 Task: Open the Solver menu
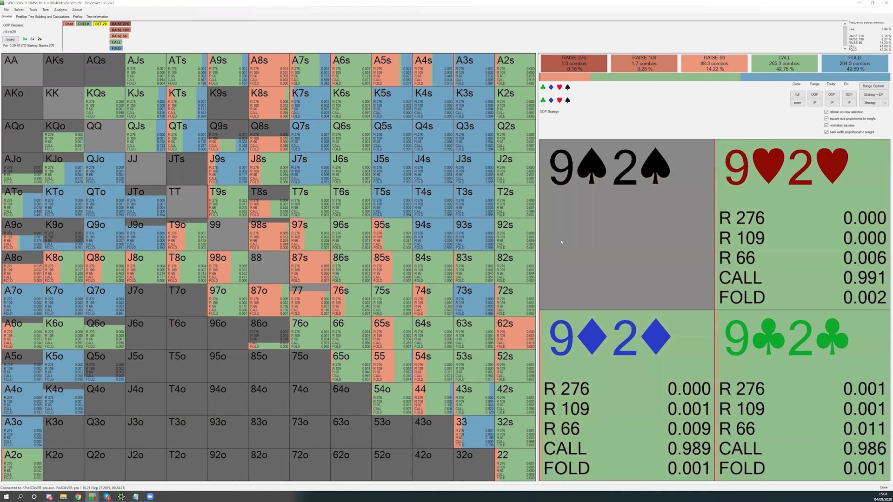(x=19, y=10)
